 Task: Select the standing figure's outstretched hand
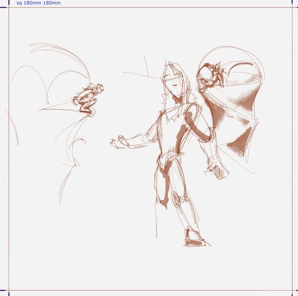click(120, 142)
